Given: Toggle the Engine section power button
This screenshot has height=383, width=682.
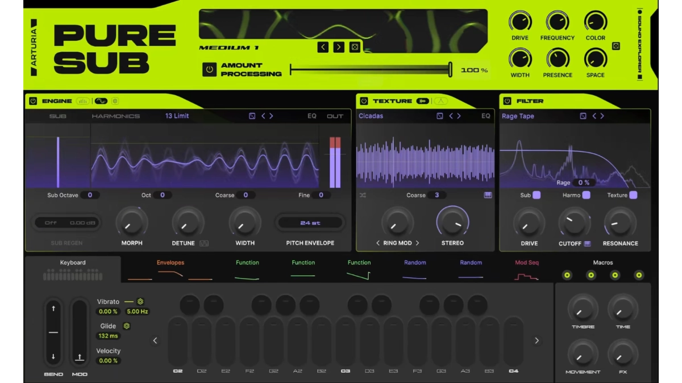Looking at the screenshot, I should click(x=33, y=101).
